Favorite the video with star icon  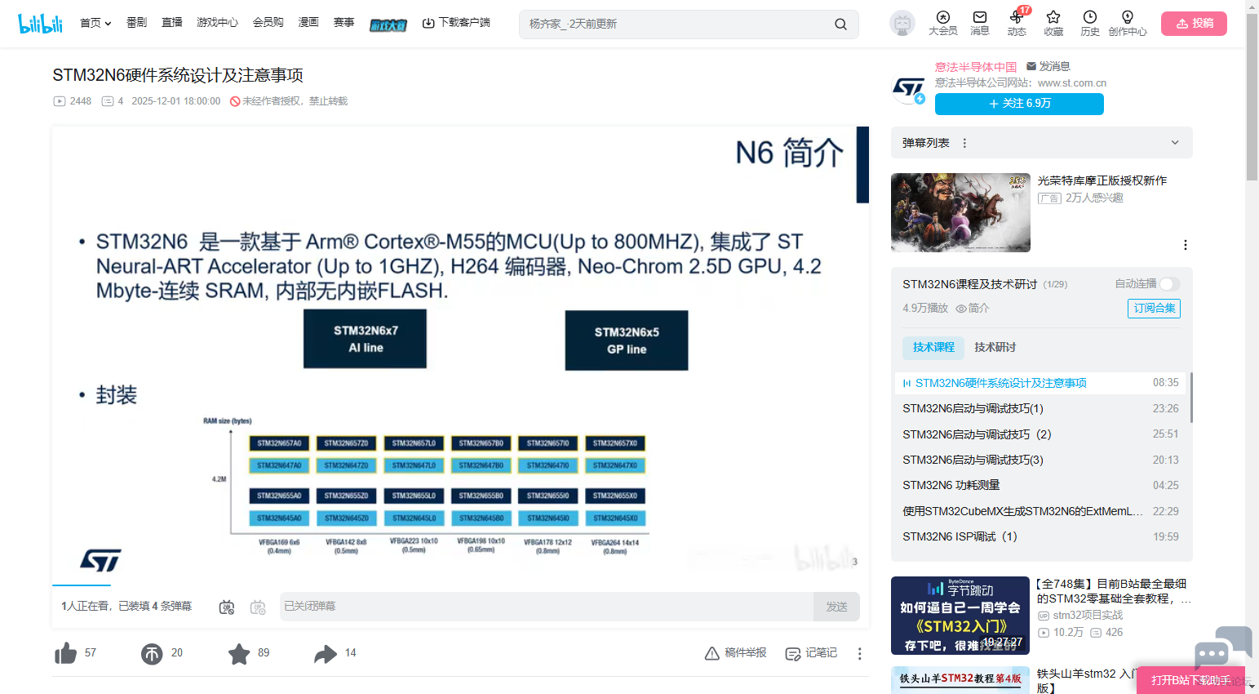239,653
